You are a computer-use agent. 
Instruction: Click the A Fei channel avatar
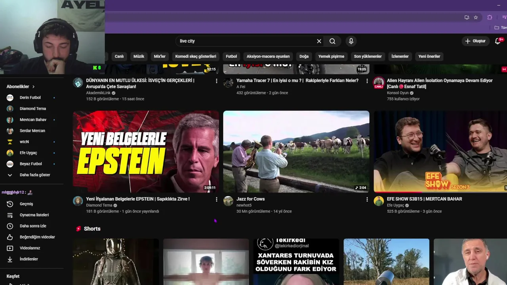pos(228,82)
